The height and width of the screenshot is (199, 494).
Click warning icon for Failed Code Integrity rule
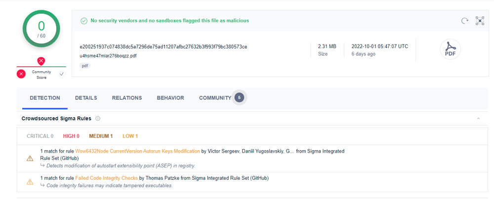tap(30, 182)
